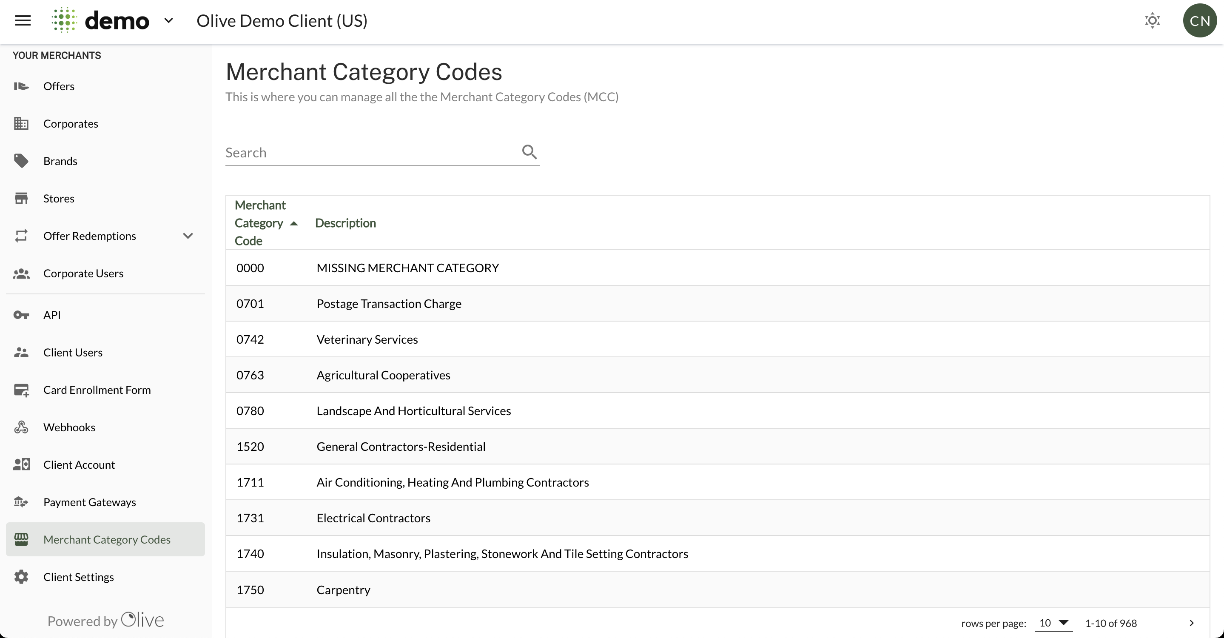
Task: Select the Veterinary Services description
Action: (367, 339)
